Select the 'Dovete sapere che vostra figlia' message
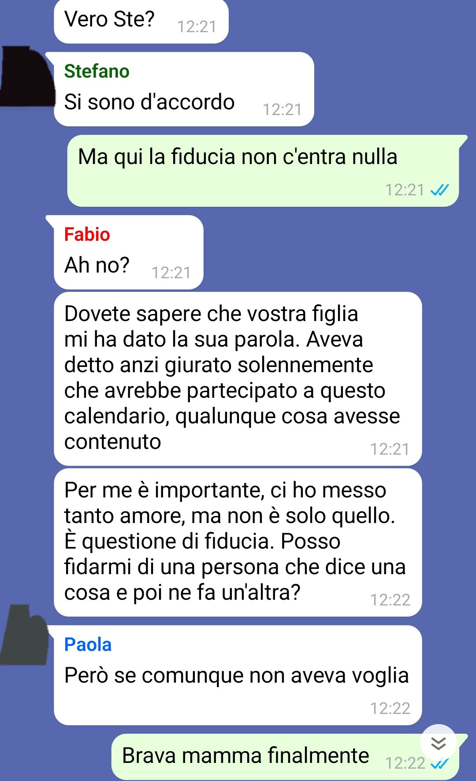 pos(238,379)
